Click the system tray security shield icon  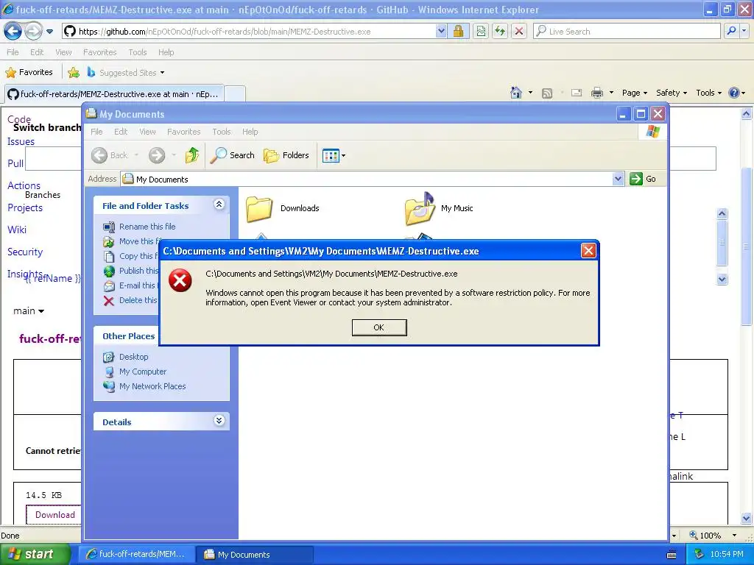coord(700,554)
